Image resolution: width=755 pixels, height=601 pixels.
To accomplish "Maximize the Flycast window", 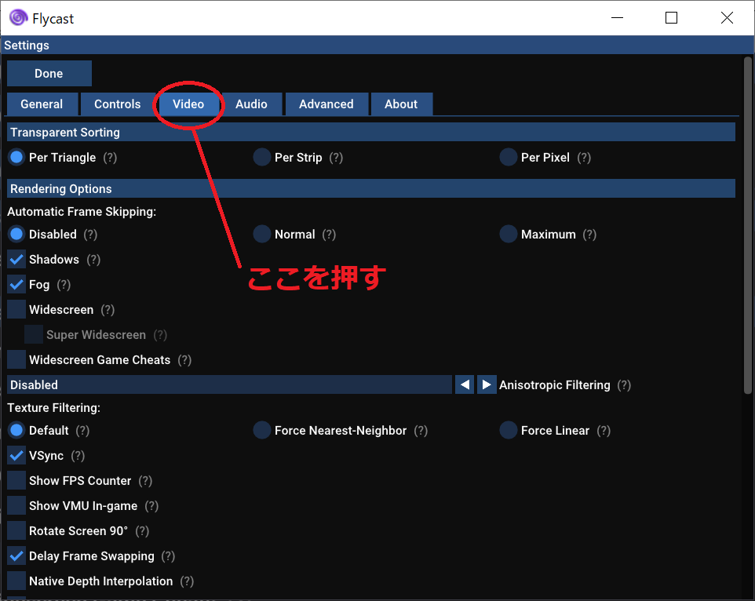I will point(671,18).
